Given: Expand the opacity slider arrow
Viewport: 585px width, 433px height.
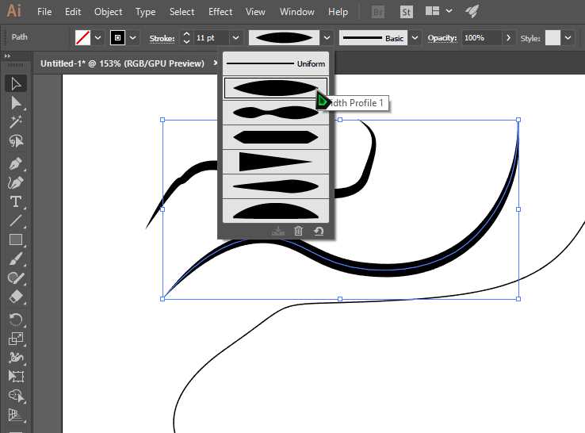Looking at the screenshot, I should [508, 38].
